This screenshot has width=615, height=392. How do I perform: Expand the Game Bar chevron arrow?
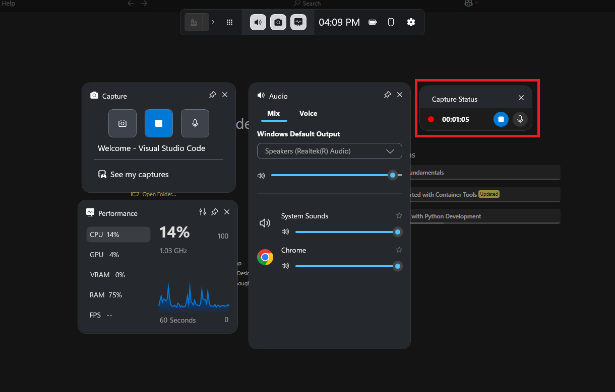(x=213, y=22)
